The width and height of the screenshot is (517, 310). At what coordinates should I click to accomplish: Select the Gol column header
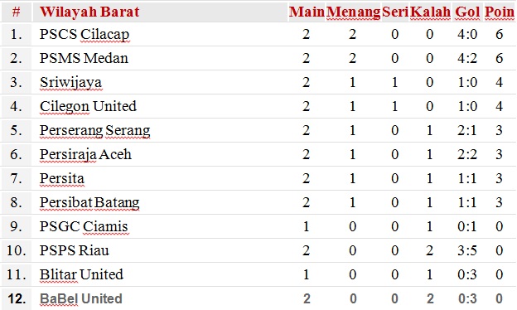pos(467,12)
